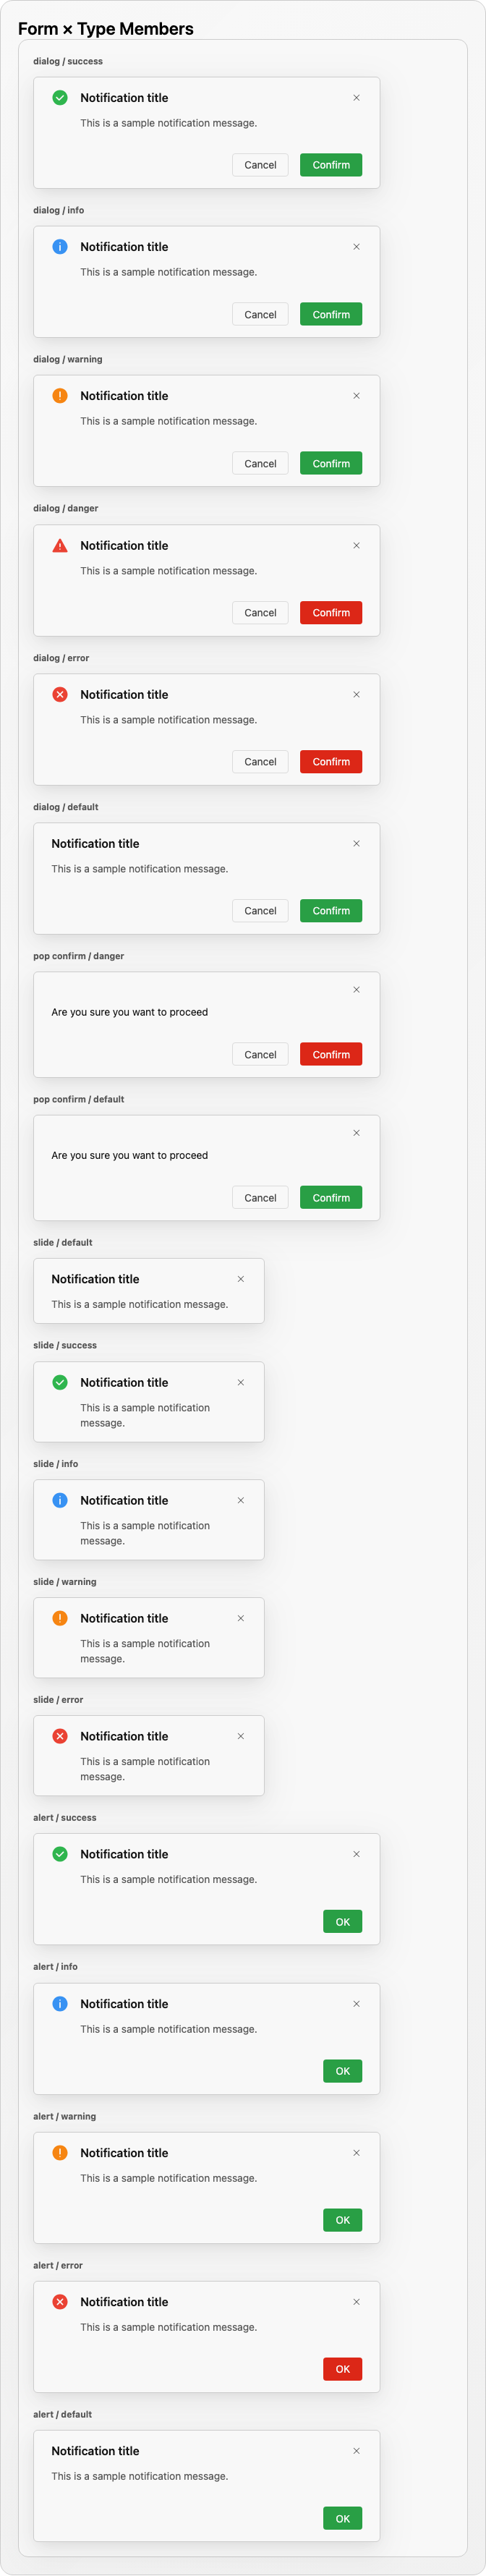486x2576 pixels.
Task: Cancel the dialog / info notification
Action: [x=260, y=314]
